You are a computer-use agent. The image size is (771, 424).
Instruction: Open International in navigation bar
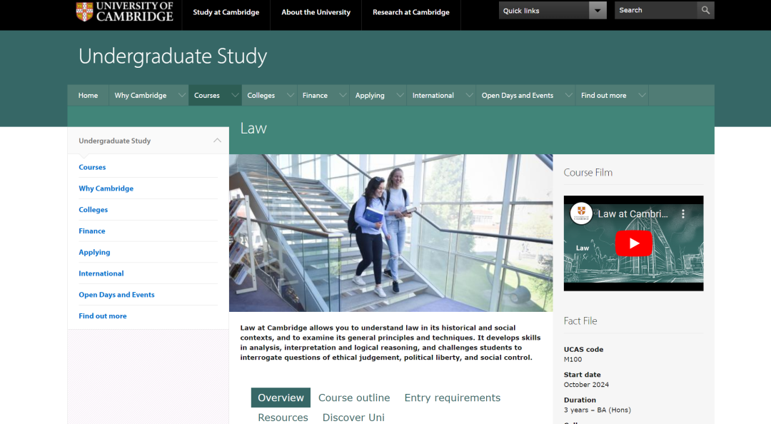pos(433,96)
